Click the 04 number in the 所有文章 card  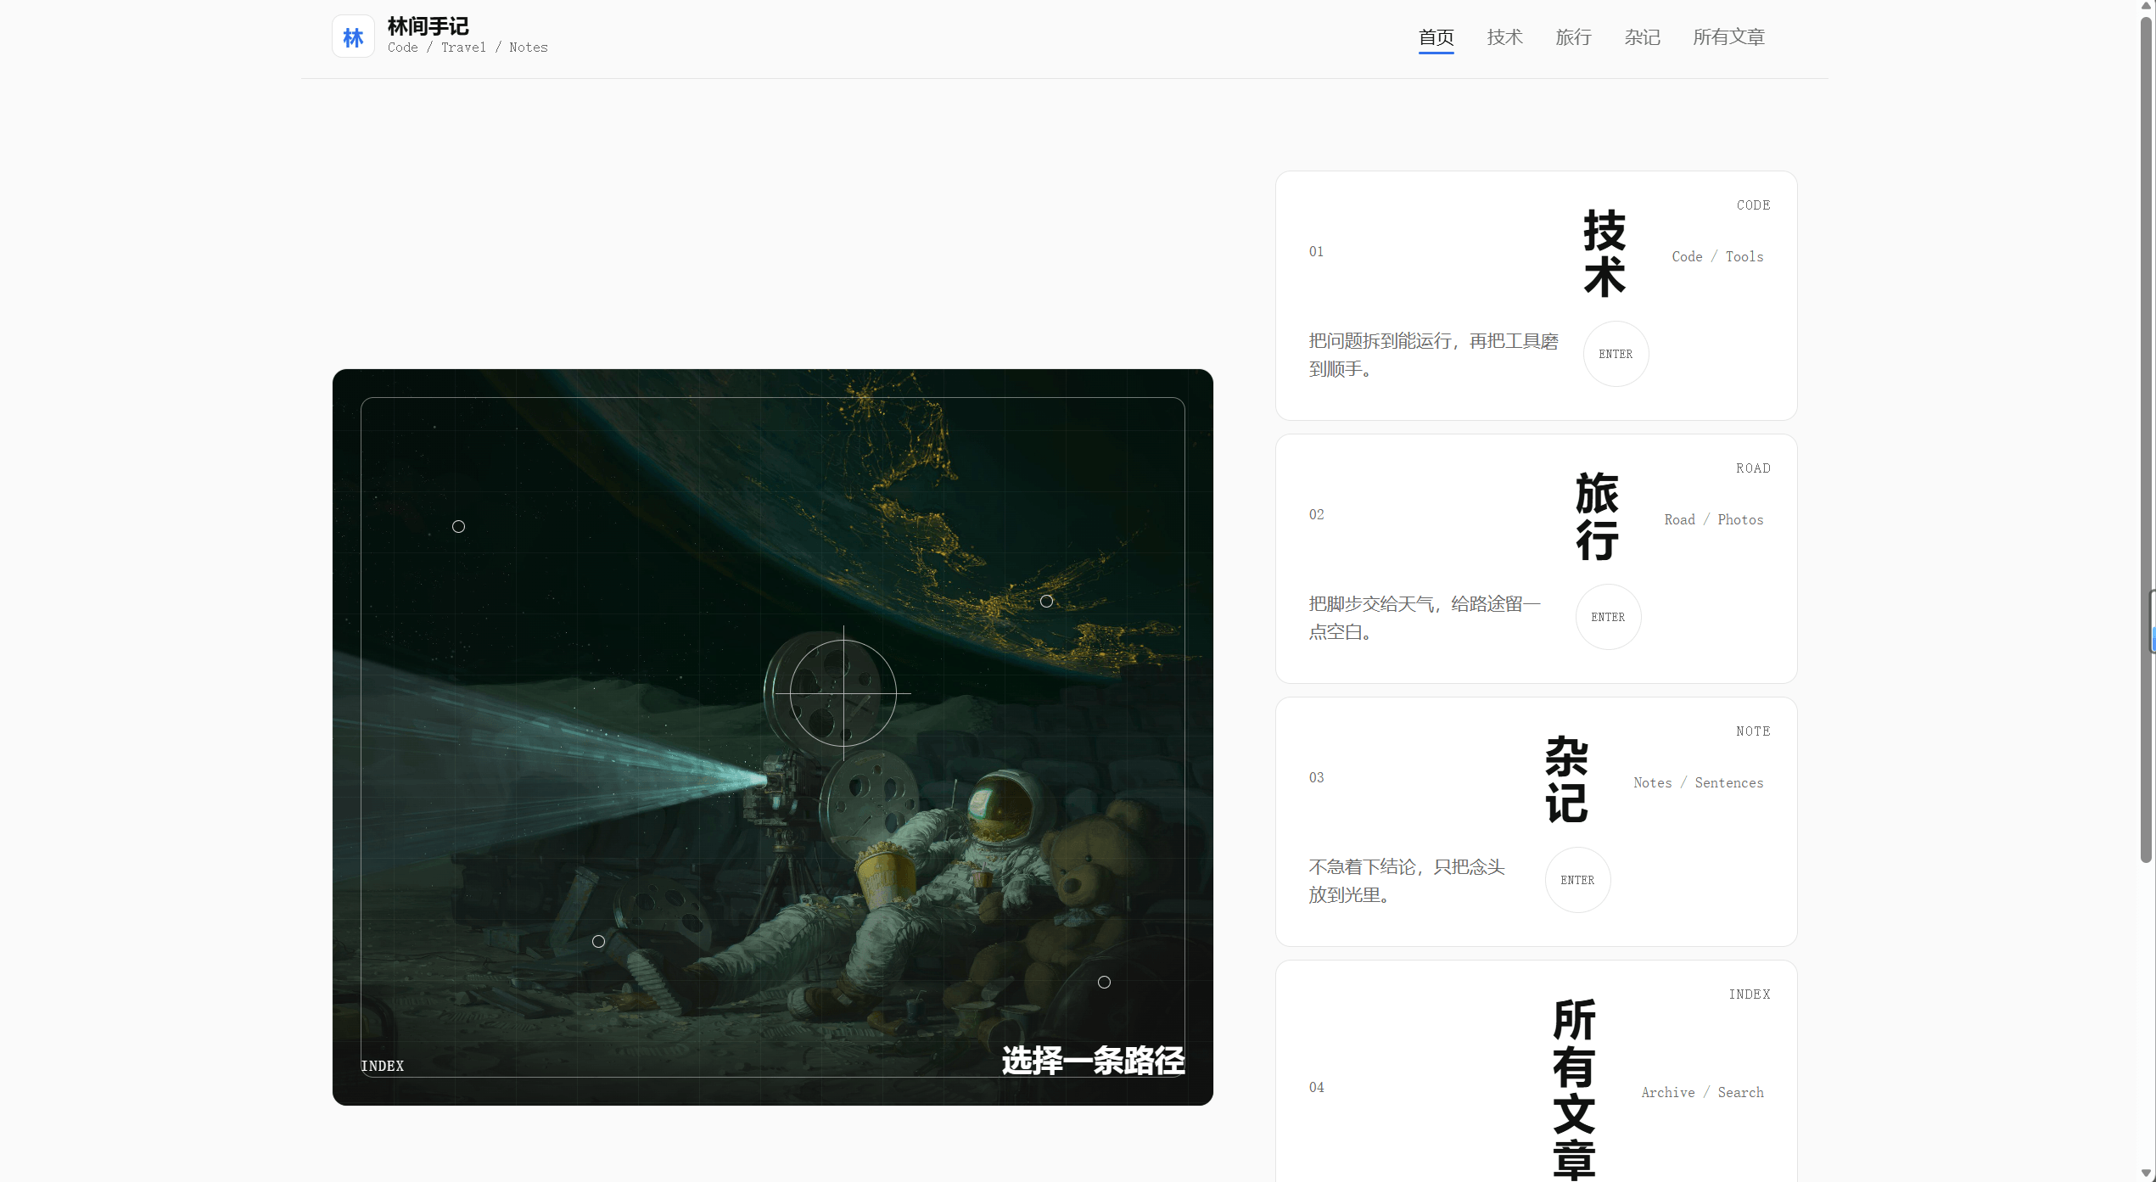[1316, 1087]
